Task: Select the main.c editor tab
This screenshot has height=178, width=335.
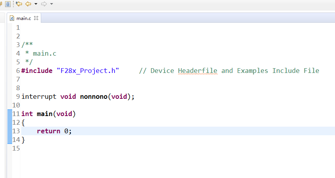Action: [24, 18]
